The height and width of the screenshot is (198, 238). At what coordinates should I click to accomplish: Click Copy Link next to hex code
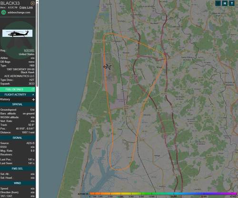click(26, 8)
